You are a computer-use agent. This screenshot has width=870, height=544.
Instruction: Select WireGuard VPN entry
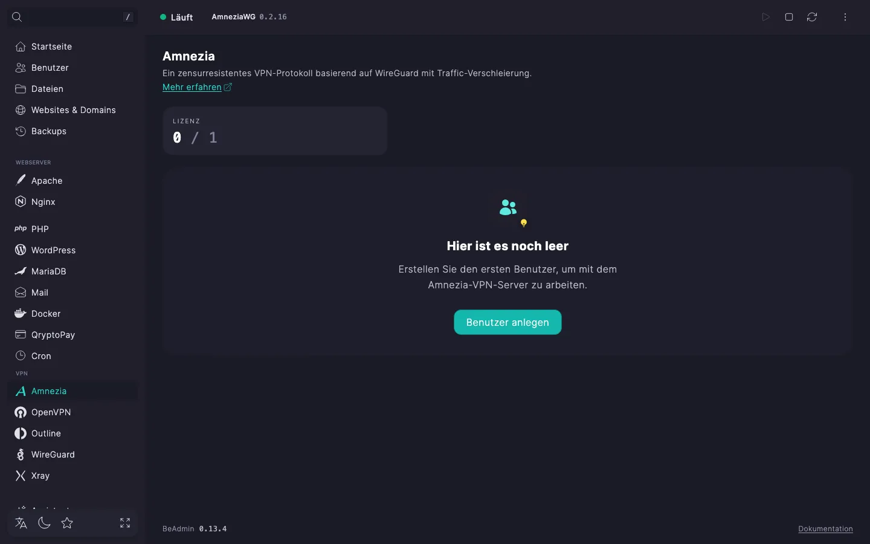(x=72, y=455)
